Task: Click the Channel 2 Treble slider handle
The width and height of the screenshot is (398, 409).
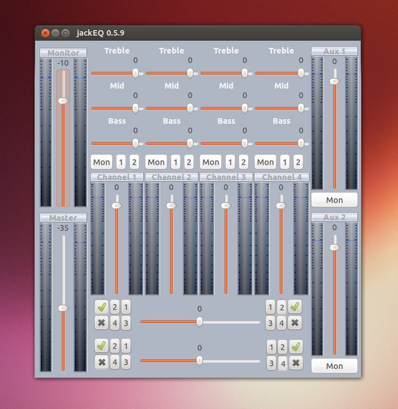Action: click(x=190, y=74)
